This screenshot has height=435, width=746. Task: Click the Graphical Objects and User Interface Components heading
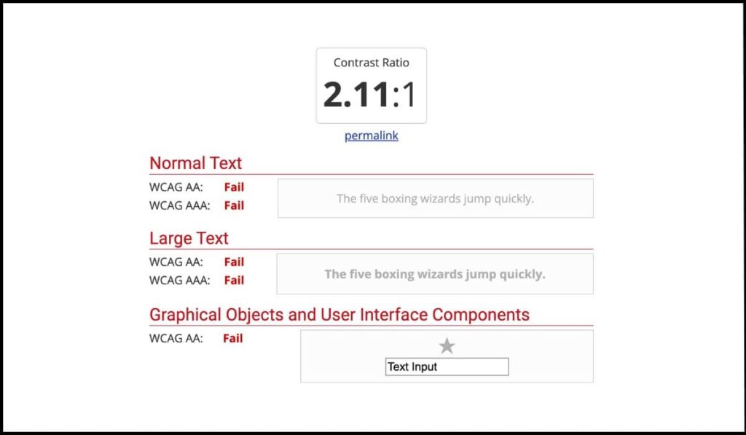point(339,315)
